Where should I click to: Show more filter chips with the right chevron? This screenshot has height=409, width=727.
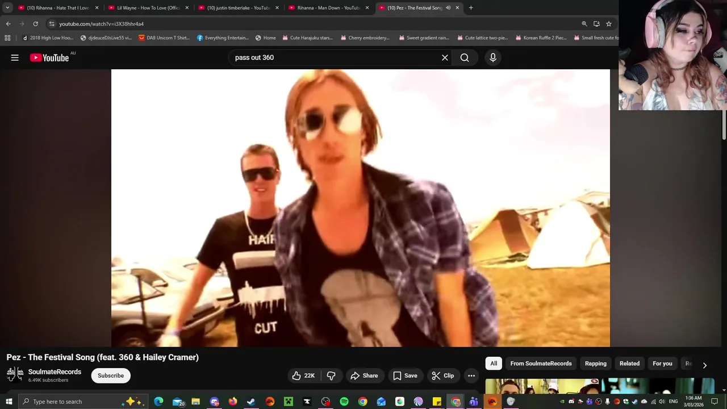click(705, 365)
